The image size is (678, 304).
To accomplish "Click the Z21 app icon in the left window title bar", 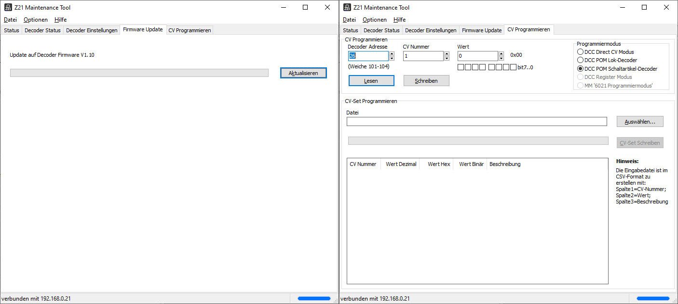I will [8, 7].
